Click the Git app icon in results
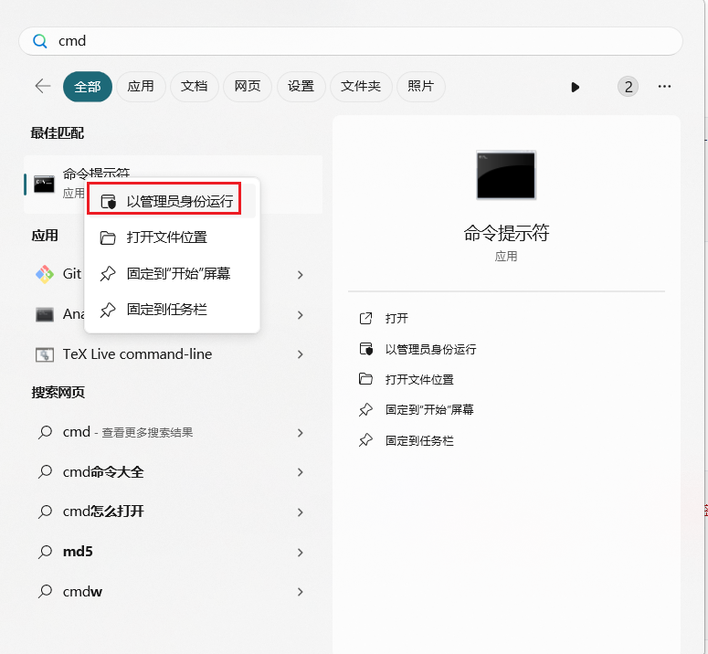The height and width of the screenshot is (654, 708). (45, 274)
